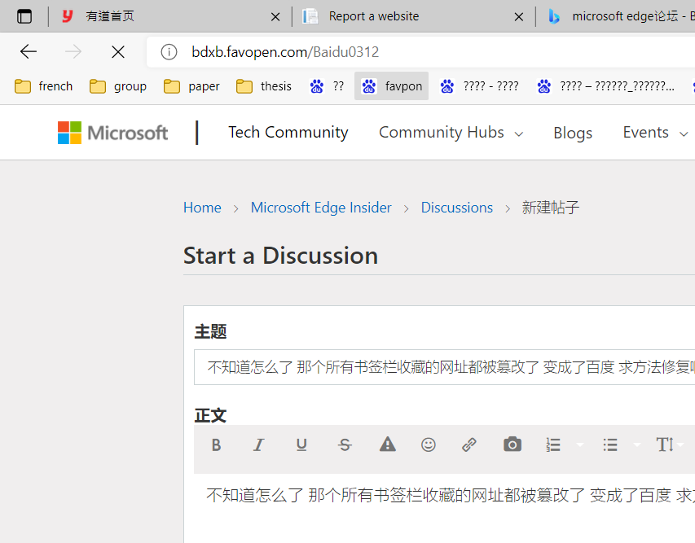The image size is (695, 543).
Task: Close the 有道首页 tab
Action: pyautogui.click(x=275, y=17)
